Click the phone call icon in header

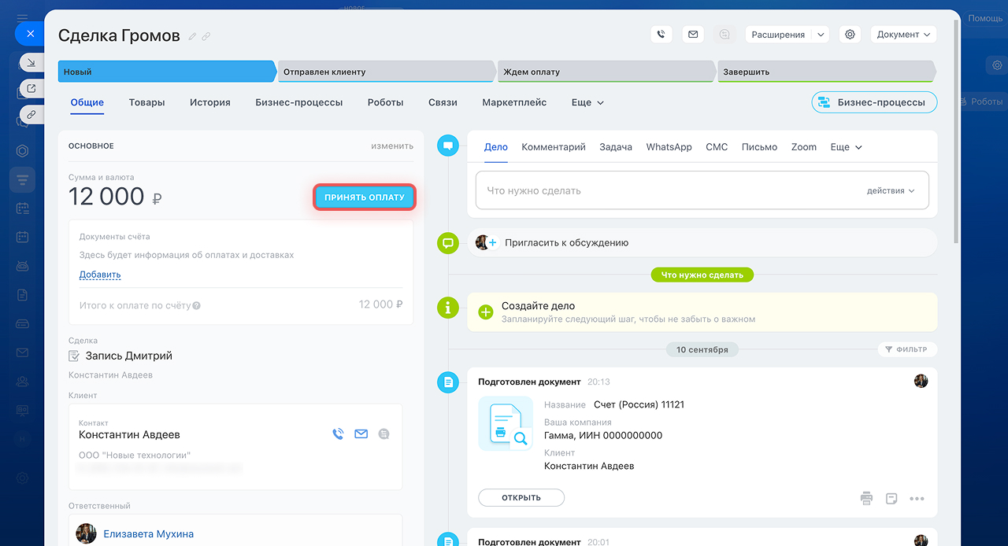tap(661, 35)
